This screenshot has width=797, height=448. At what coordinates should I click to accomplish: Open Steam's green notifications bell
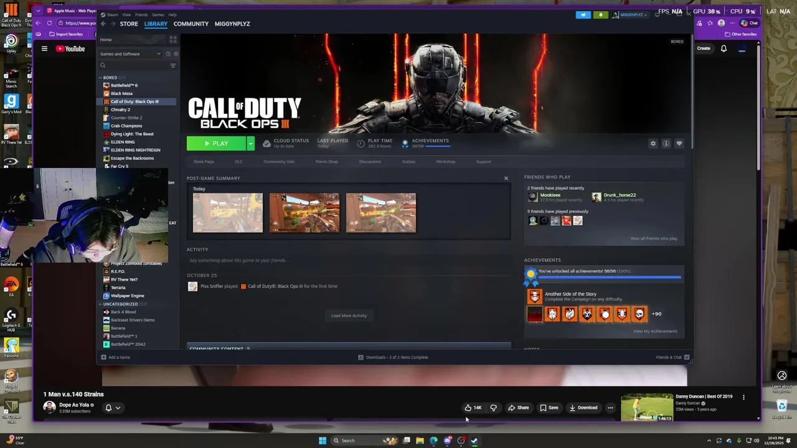pyautogui.click(x=600, y=15)
